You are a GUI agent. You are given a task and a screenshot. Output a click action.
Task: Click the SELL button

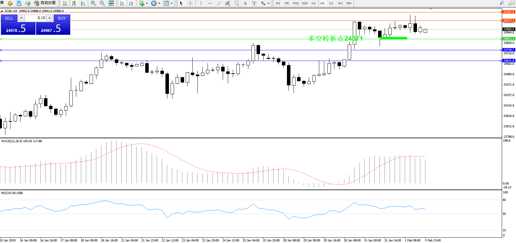click(9, 18)
